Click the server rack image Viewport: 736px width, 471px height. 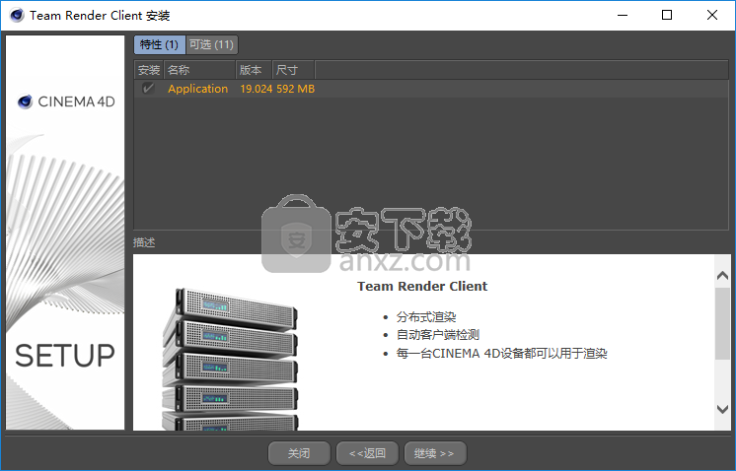[x=230, y=359]
